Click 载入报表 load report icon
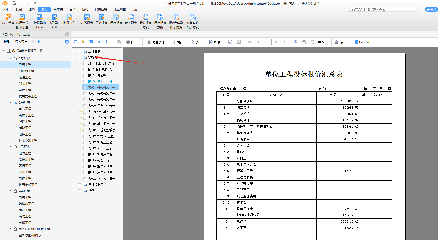The width and height of the screenshot is (438, 240). click(131, 17)
